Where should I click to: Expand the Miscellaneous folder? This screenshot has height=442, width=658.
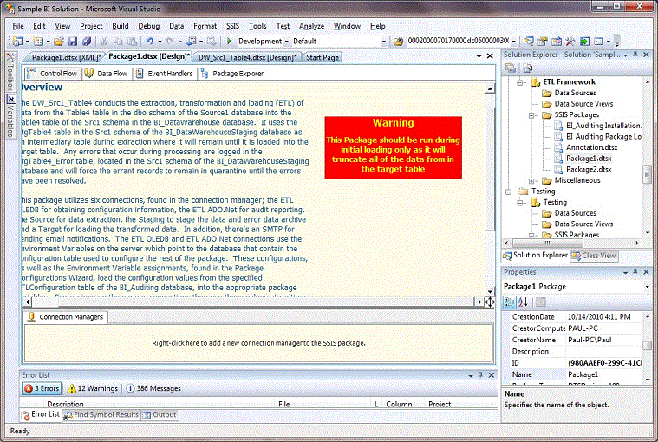[531, 181]
